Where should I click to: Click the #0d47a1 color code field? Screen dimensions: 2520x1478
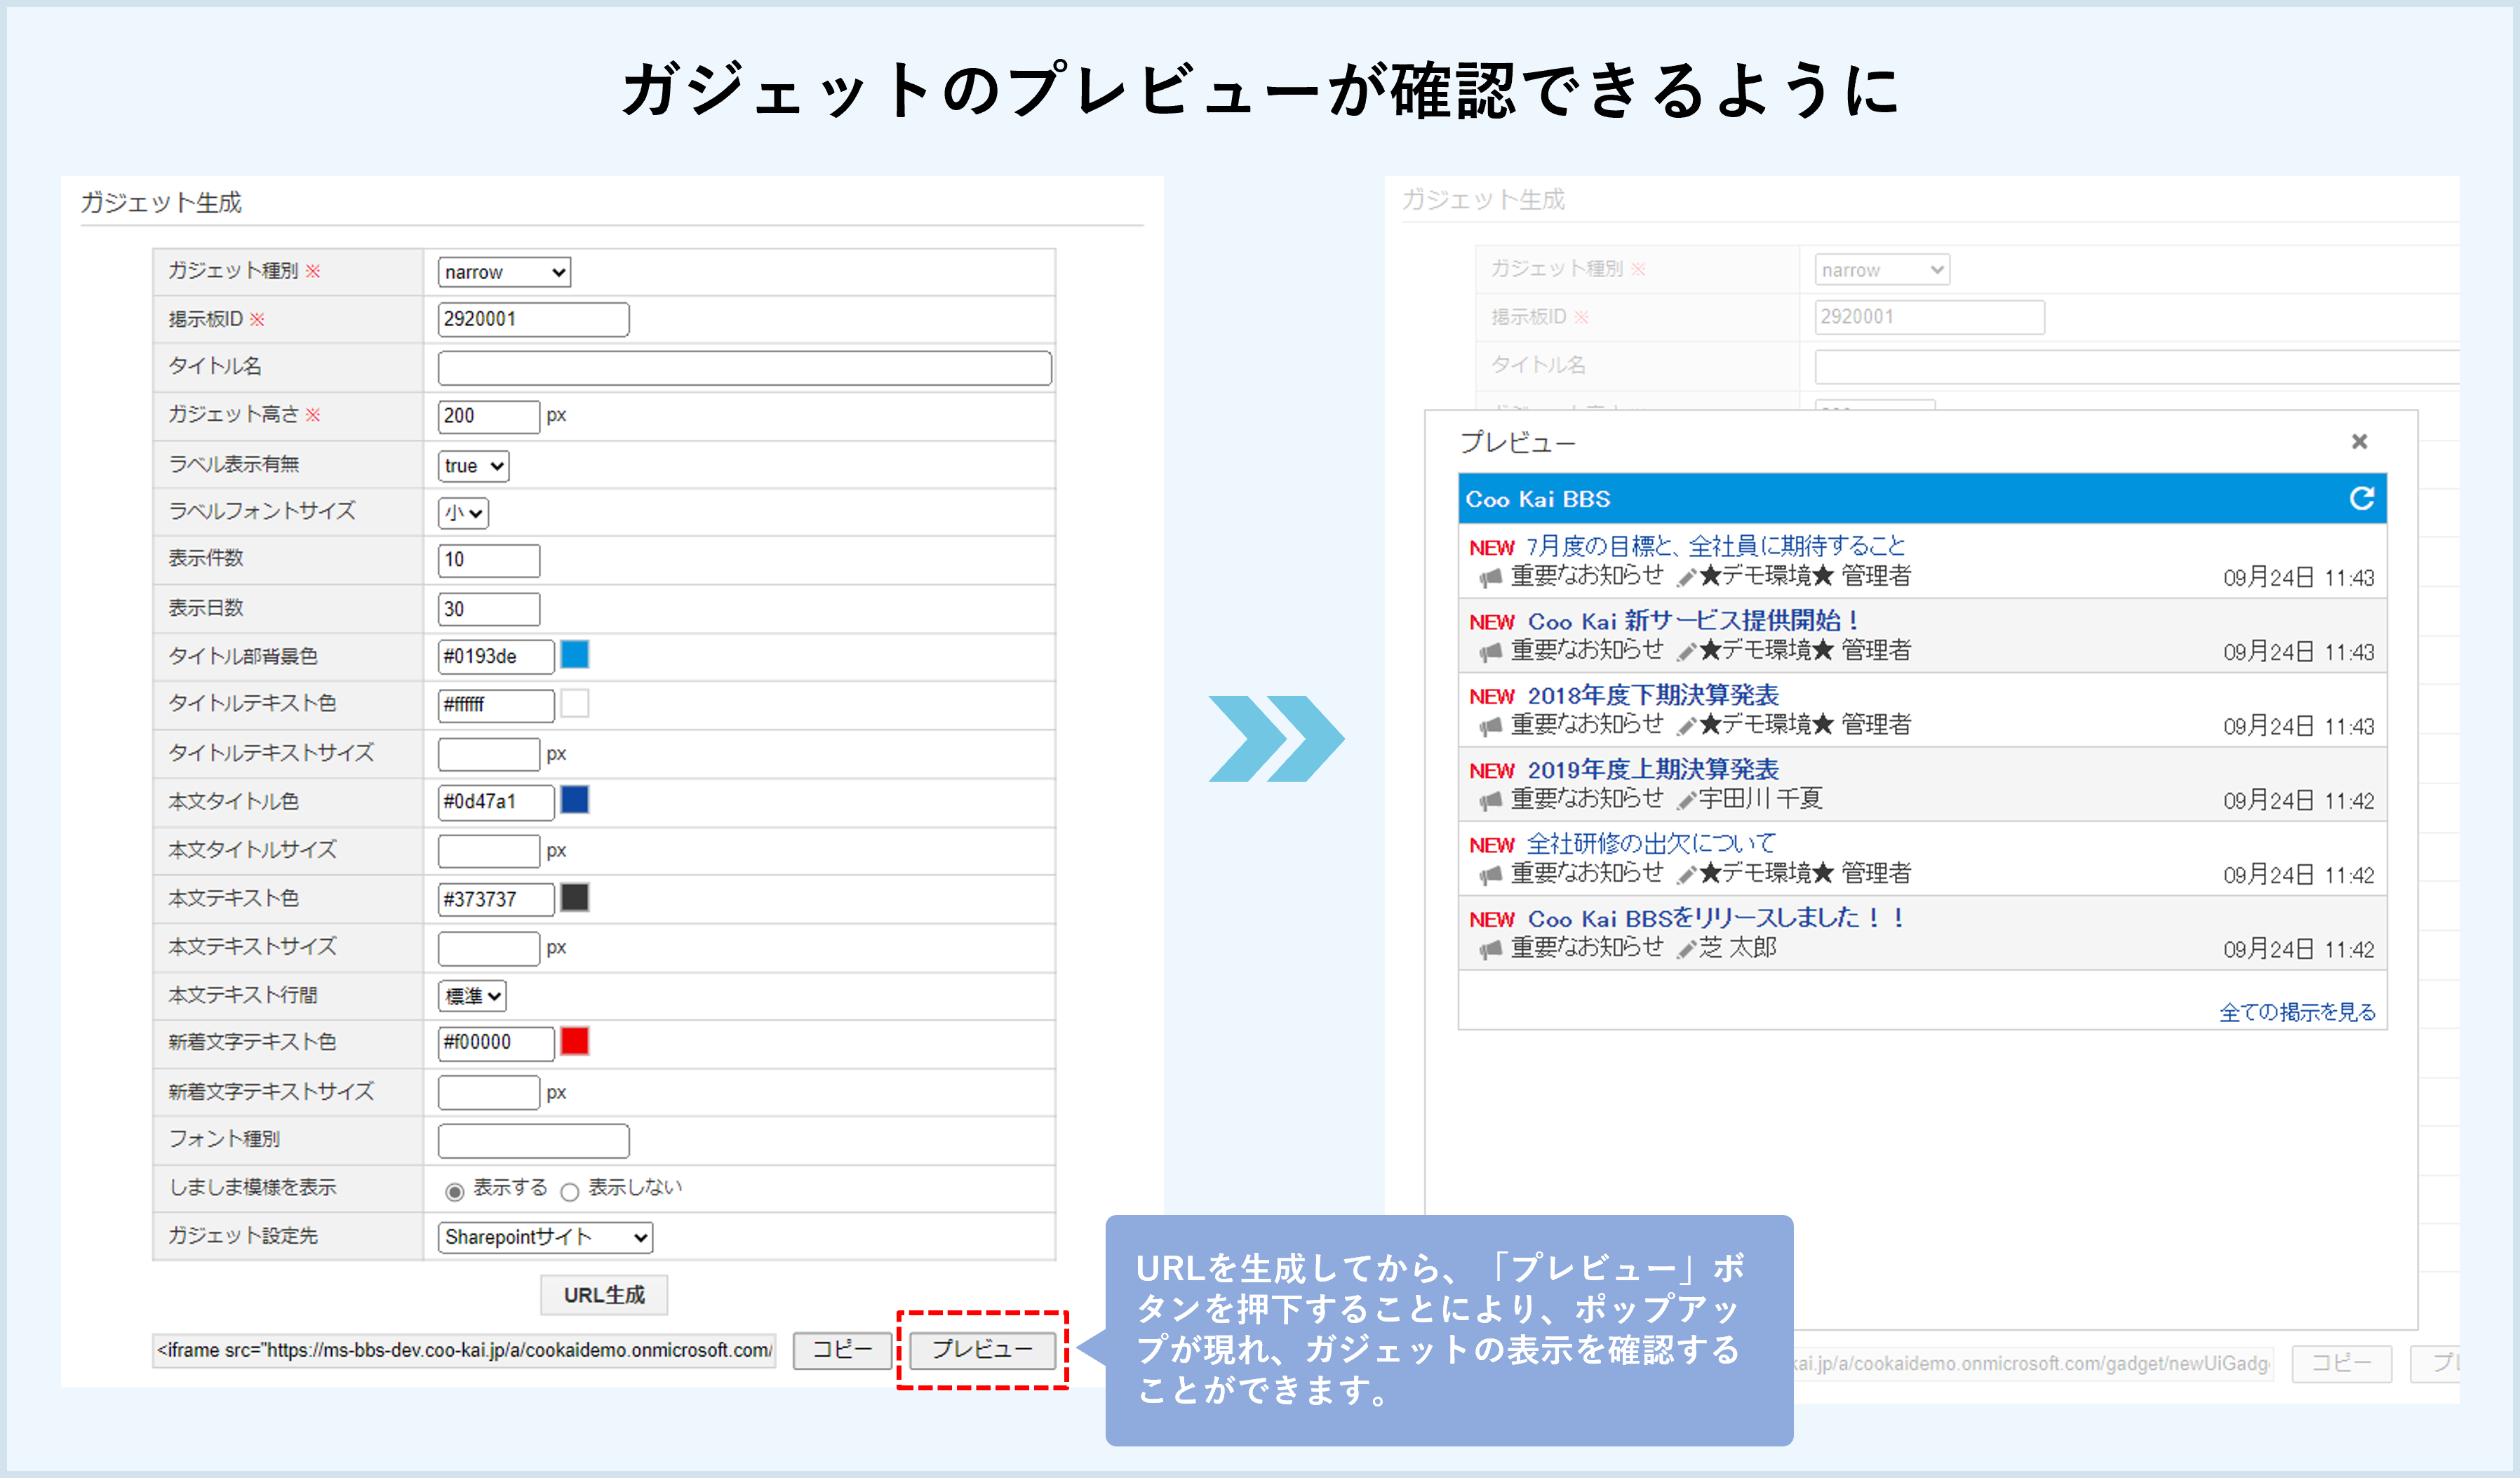(x=495, y=802)
